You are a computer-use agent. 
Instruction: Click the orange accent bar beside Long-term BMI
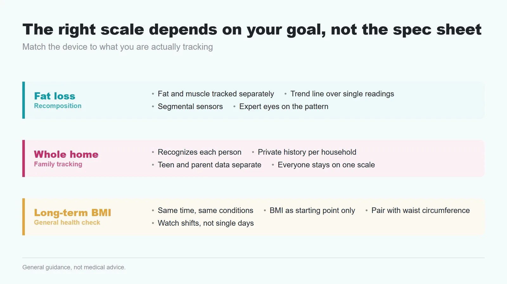[x=23, y=217]
